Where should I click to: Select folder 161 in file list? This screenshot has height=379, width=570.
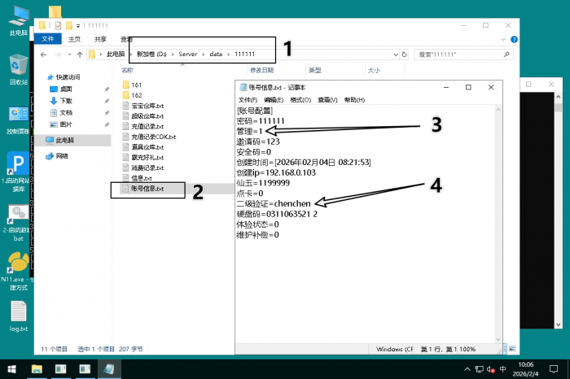pyautogui.click(x=132, y=85)
